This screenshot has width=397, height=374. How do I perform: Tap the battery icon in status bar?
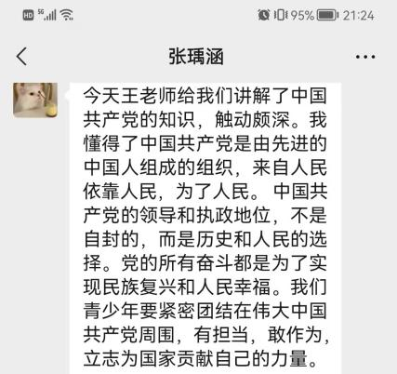pyautogui.click(x=327, y=15)
